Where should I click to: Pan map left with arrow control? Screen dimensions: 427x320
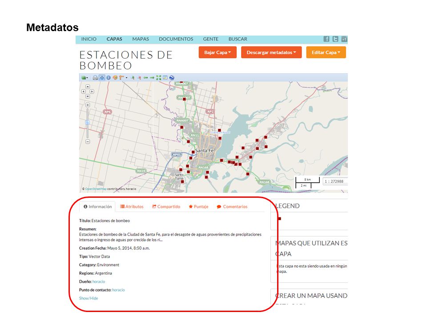pyautogui.click(x=83, y=92)
